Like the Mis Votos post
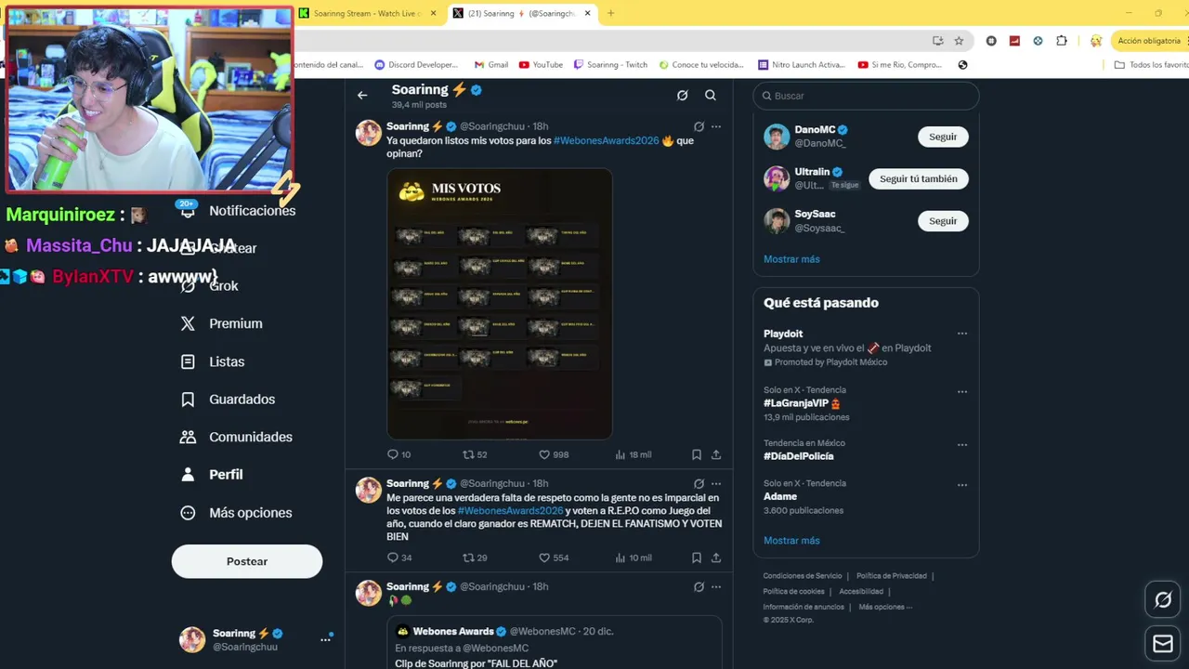This screenshot has width=1189, height=669. (x=554, y=454)
